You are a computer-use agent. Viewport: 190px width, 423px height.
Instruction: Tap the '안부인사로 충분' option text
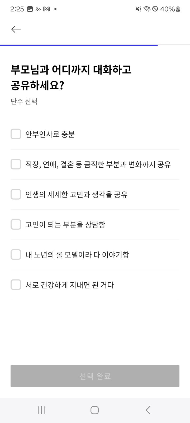tap(50, 134)
